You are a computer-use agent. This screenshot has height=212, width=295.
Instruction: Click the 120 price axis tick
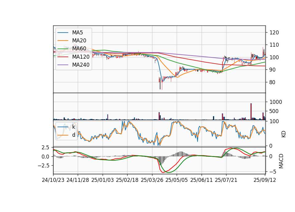pyautogui.click(x=274, y=33)
